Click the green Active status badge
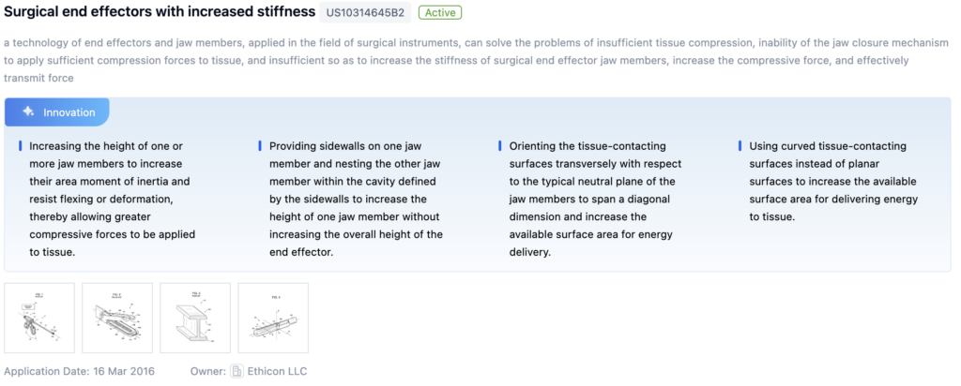961x386 pixels. pos(440,13)
